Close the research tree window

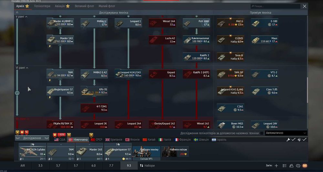[305, 6]
